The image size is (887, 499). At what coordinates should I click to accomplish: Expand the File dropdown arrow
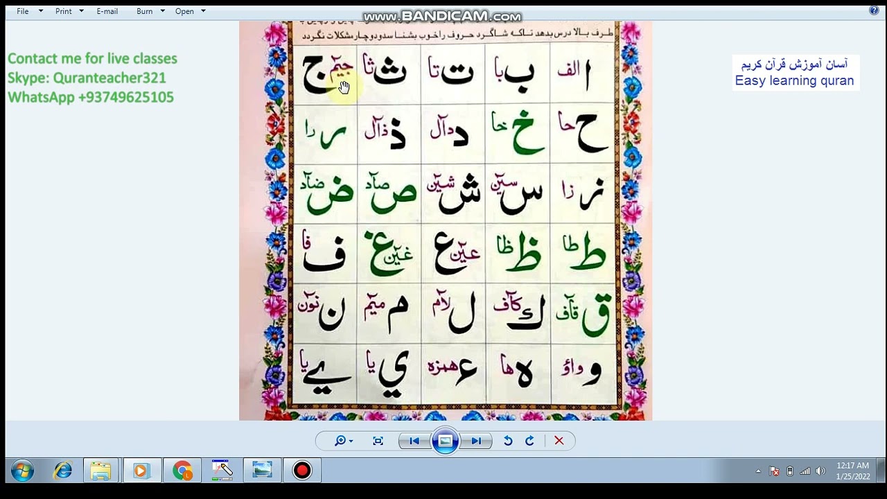pyautogui.click(x=41, y=11)
